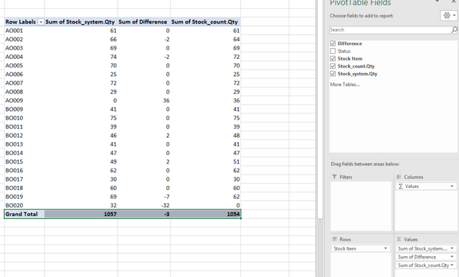Select the Sum of Difference header cell
Image resolution: width=459 pixels, height=277 pixels.
(x=144, y=22)
